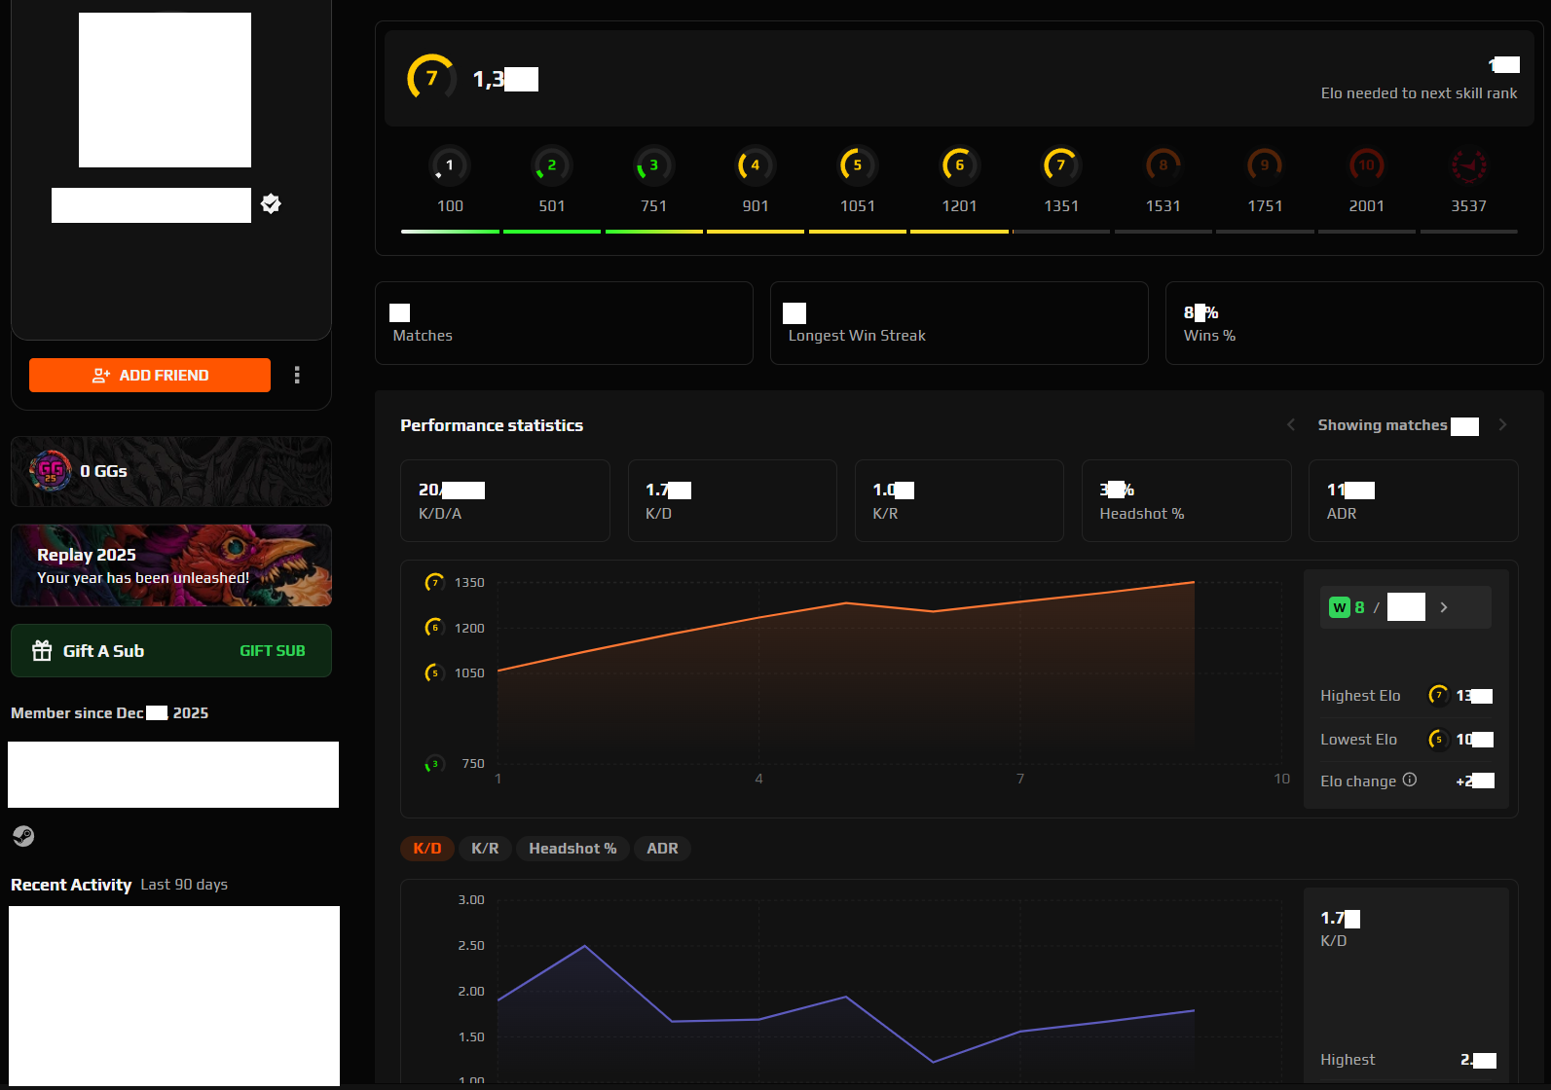1551x1090 pixels.
Task: Switch to the ADR chart tab
Action: (662, 849)
